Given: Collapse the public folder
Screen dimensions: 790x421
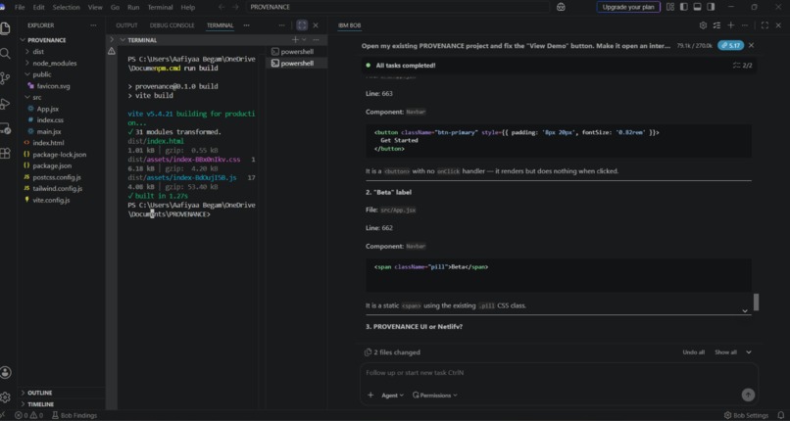Looking at the screenshot, I should point(42,74).
